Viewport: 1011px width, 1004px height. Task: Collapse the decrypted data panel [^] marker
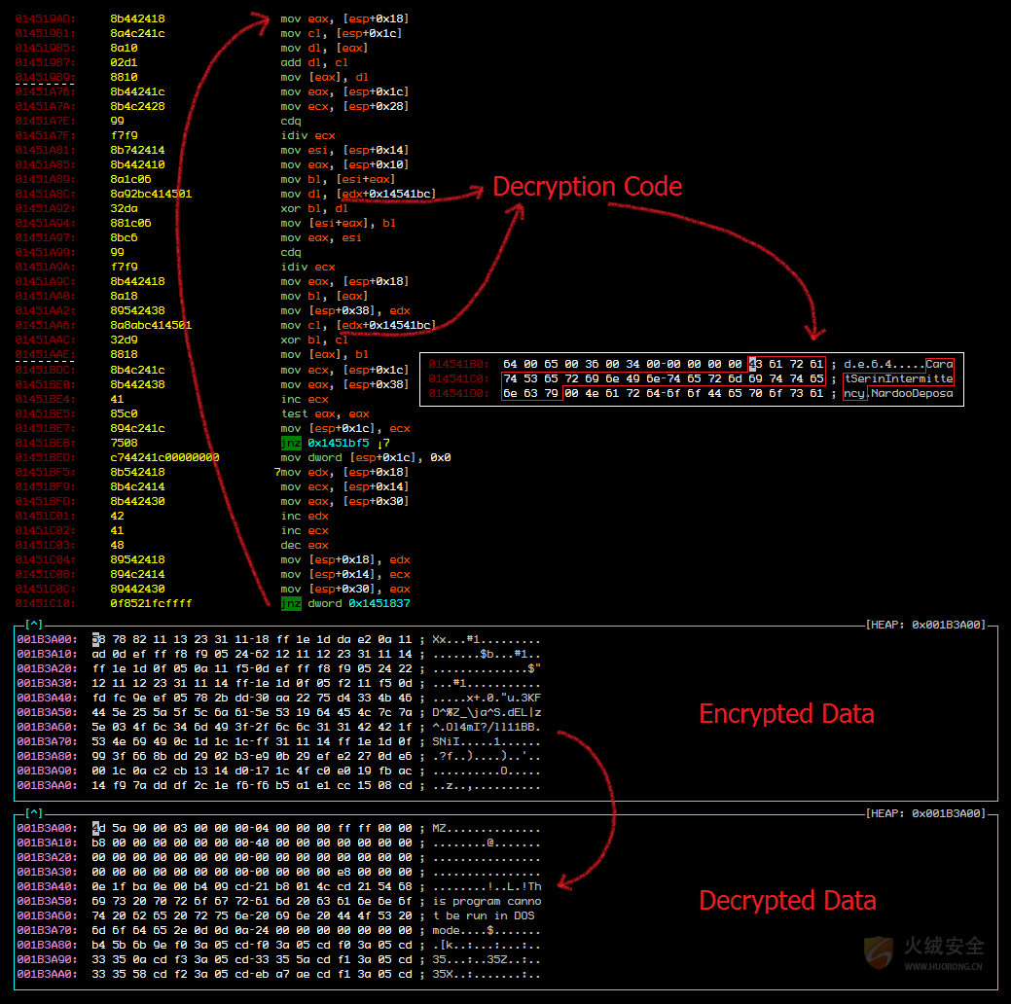[34, 812]
